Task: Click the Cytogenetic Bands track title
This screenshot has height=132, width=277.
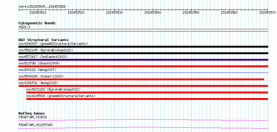Action: pos(37,23)
